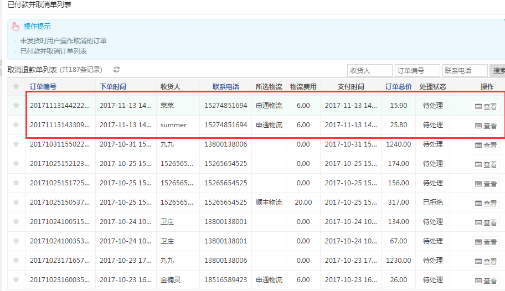Click the 处理状态 column header
Image resolution: width=505 pixels, height=291 pixels.
(433, 86)
